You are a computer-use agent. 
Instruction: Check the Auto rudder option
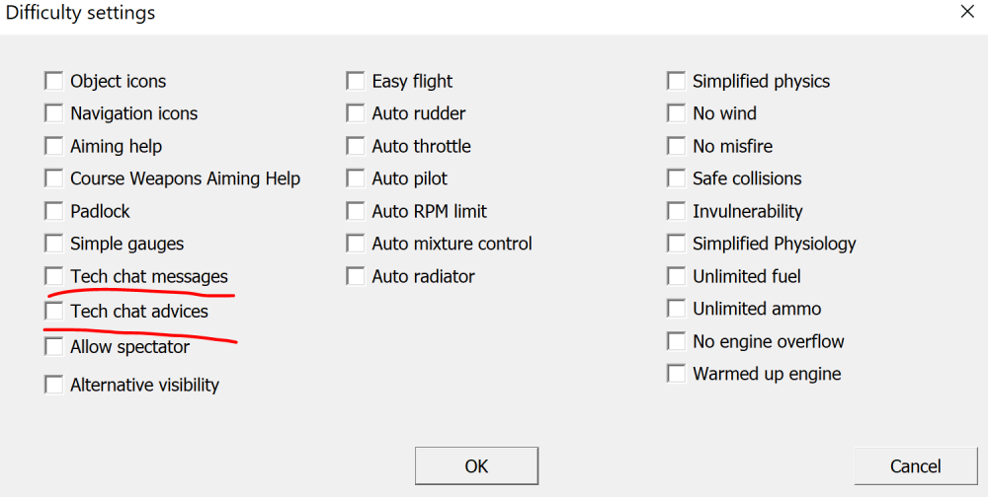click(x=355, y=113)
